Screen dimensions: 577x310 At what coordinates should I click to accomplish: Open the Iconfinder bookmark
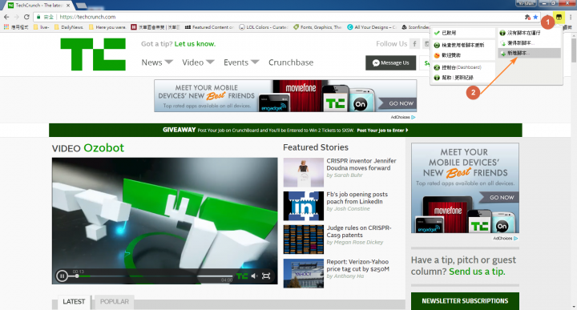(x=415, y=27)
